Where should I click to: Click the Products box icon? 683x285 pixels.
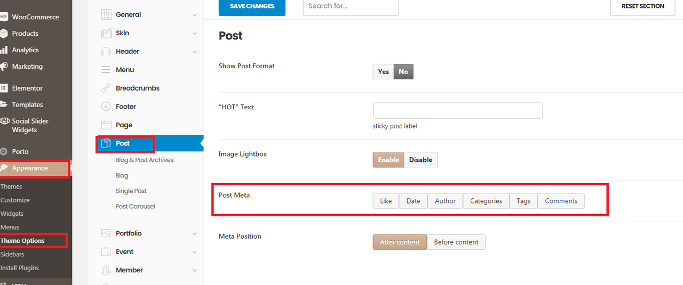(x=3, y=34)
